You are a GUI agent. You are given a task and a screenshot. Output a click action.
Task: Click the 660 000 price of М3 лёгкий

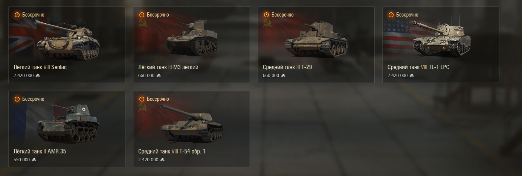pyautogui.click(x=146, y=76)
